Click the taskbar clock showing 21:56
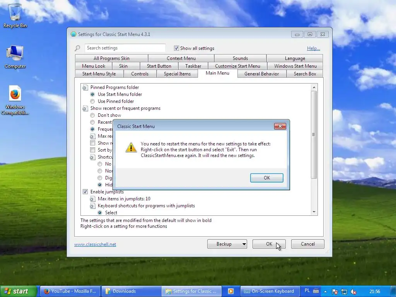This screenshot has width=396, height=297. (x=375, y=292)
